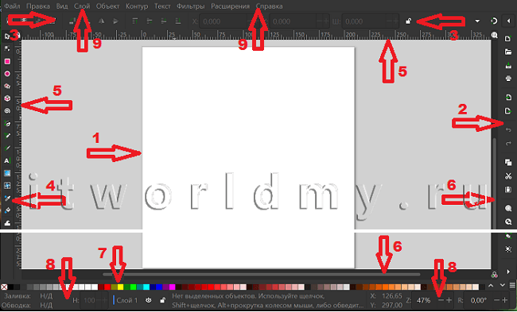Click the Redo arrow icon
The width and height of the screenshot is (517, 312).
point(508,143)
